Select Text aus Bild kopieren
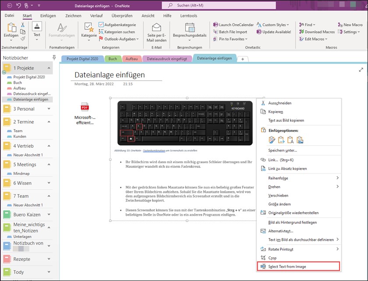Screen dimensions: 368x281 (299, 120)
